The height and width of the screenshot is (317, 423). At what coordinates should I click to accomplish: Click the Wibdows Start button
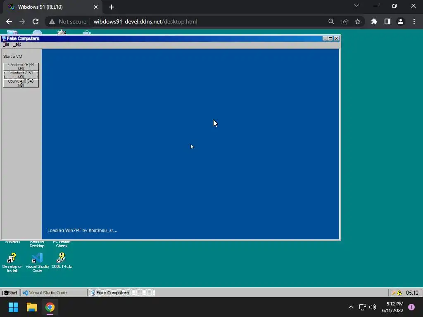[x=10, y=293]
